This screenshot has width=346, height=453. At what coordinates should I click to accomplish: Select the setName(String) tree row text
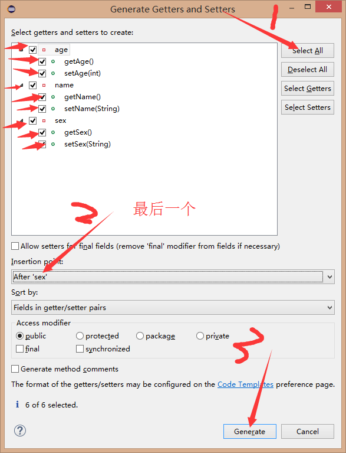pos(92,109)
